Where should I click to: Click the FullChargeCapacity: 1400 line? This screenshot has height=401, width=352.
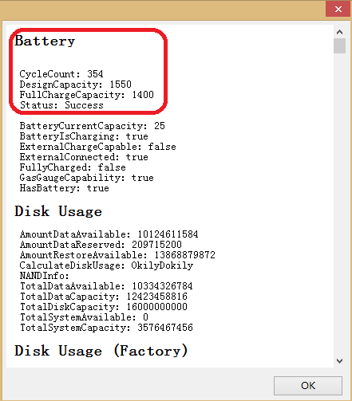(86, 95)
